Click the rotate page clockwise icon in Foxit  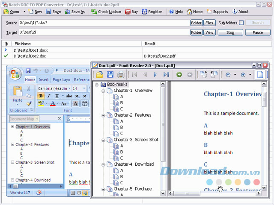click(x=203, y=74)
